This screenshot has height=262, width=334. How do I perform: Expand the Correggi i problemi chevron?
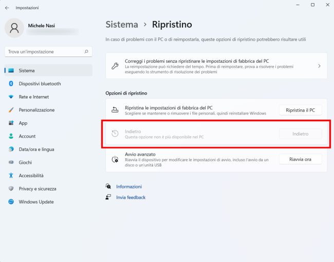point(319,66)
